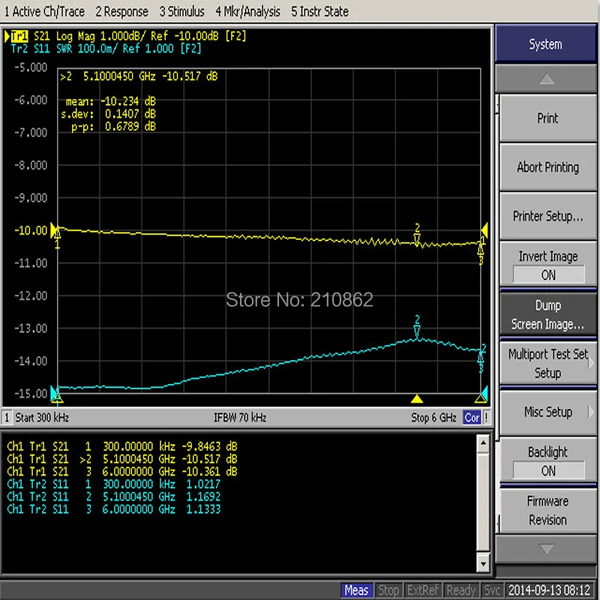Image resolution: width=600 pixels, height=600 pixels.
Task: Select marker row Tr1 S21 3 -10.361 dB
Action: (x=122, y=472)
